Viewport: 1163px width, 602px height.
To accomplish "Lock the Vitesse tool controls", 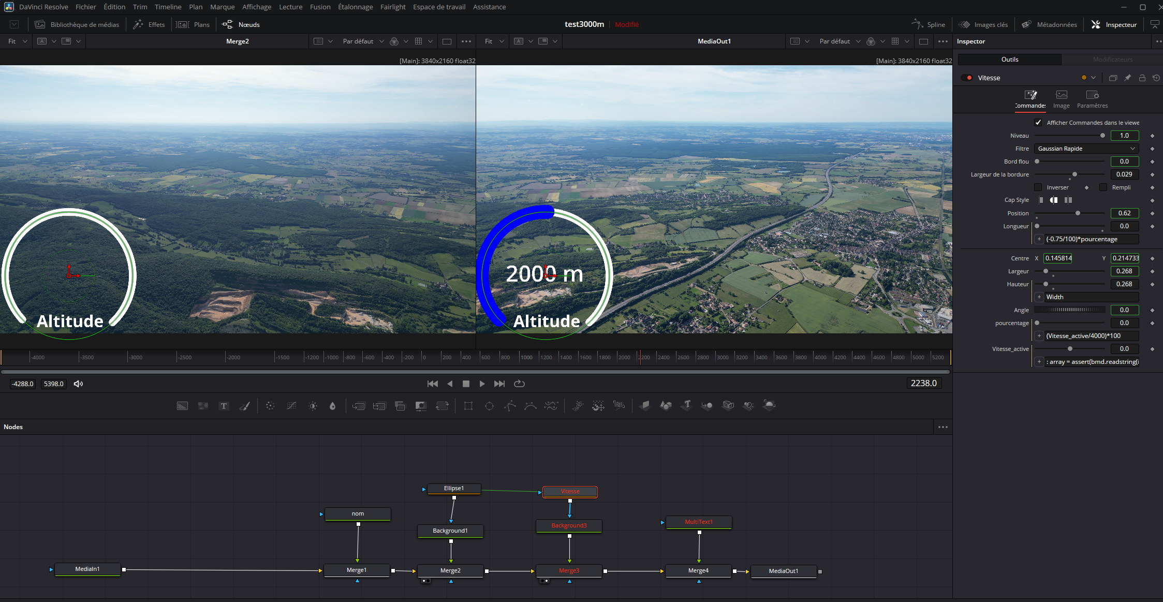I will click(x=1142, y=78).
